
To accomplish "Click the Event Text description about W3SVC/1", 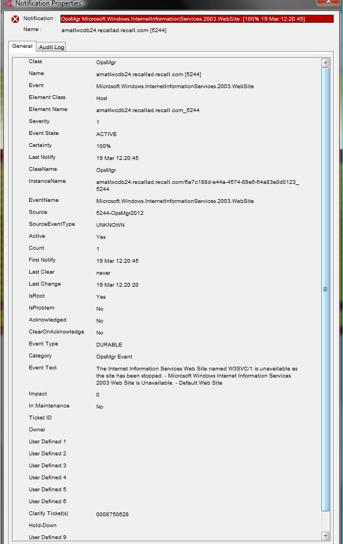I will [197, 376].
